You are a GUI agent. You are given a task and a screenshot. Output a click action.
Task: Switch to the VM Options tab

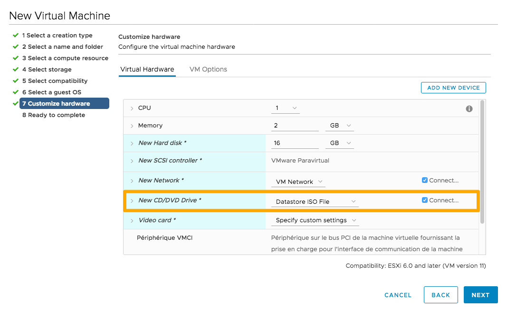click(208, 69)
